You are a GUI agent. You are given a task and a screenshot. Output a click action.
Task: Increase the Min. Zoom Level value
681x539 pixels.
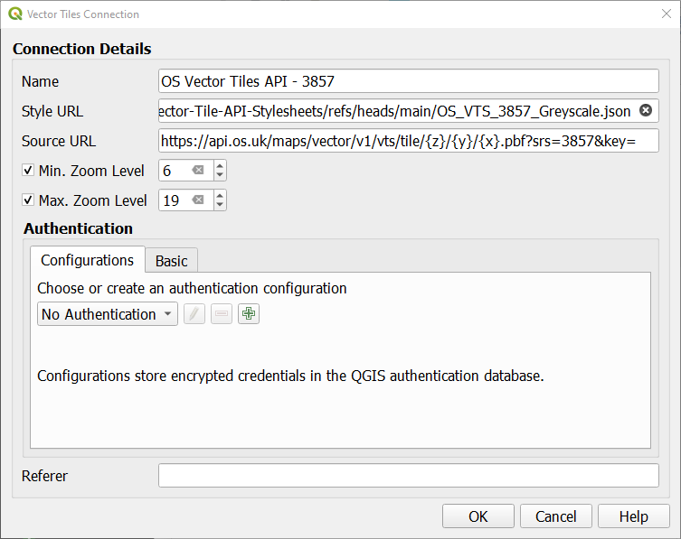pos(220,165)
